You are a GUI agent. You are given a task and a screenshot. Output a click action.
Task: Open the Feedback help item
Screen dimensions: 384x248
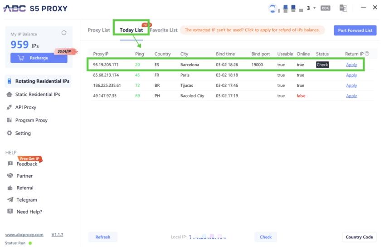tap(27, 164)
